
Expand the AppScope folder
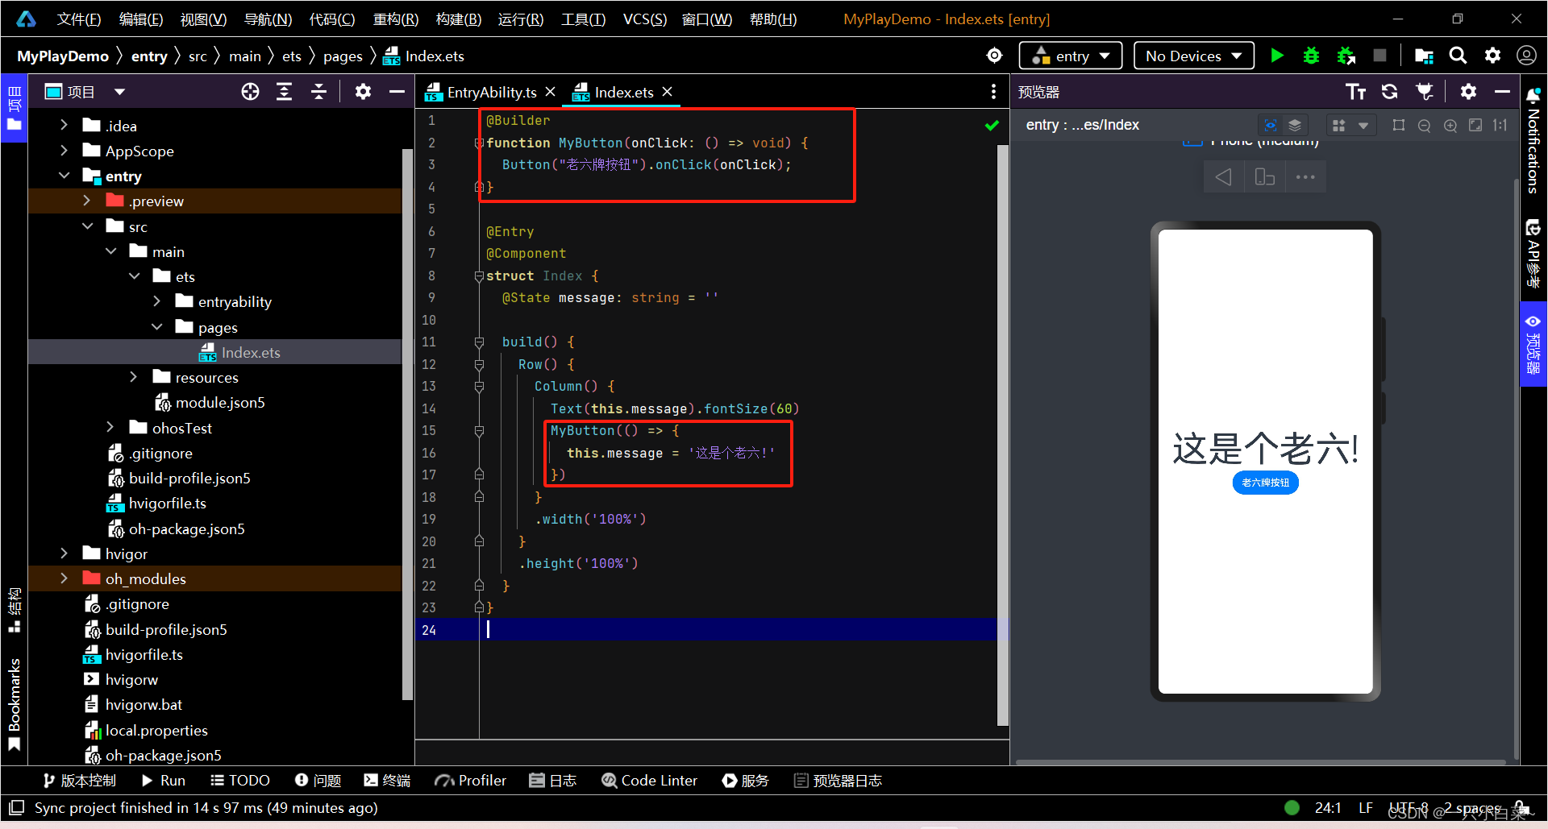pyautogui.click(x=64, y=151)
